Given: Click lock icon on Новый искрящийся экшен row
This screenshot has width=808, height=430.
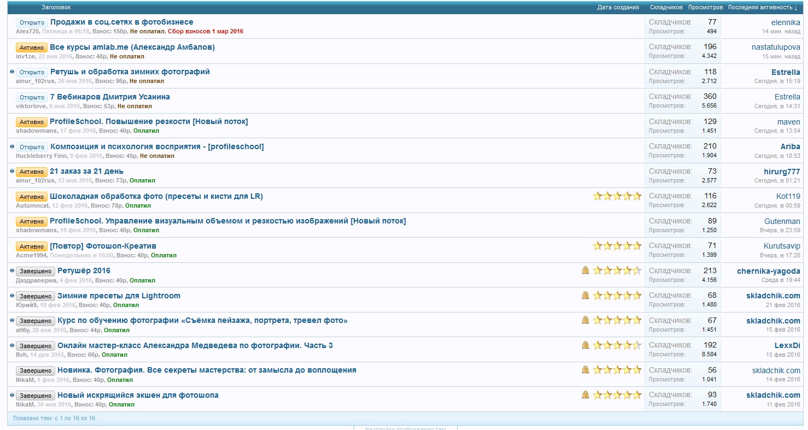Looking at the screenshot, I should [x=585, y=395].
